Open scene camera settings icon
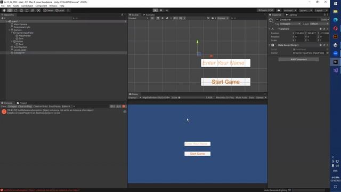The image size is (341, 192). pyautogui.click(x=213, y=18)
